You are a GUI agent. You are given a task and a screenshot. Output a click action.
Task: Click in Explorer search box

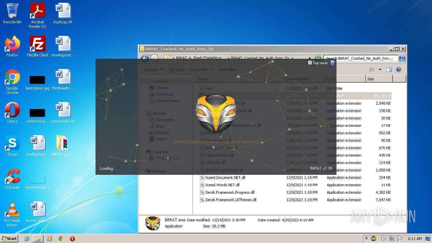point(361,58)
